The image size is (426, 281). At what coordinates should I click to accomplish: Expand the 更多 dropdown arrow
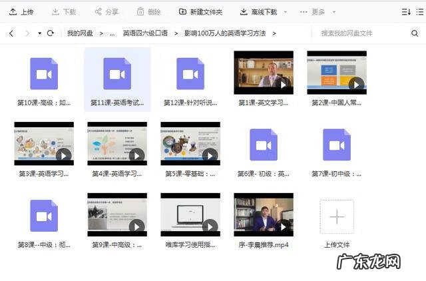point(334,12)
